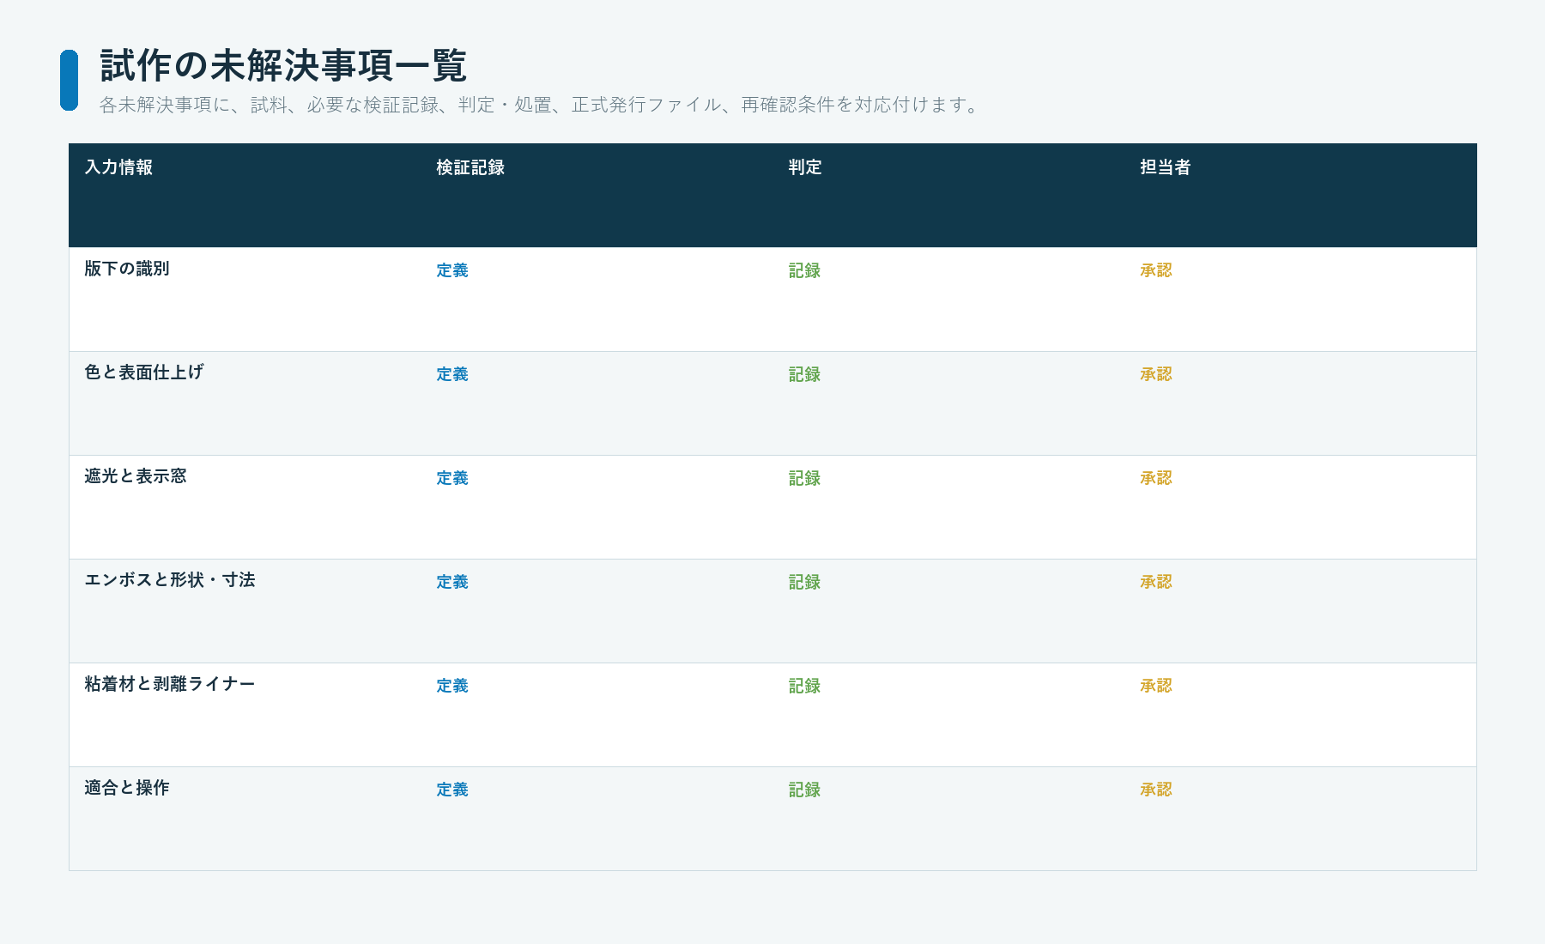The width and height of the screenshot is (1545, 944).
Task: Click the 担当者 column header
Action: point(1166,167)
